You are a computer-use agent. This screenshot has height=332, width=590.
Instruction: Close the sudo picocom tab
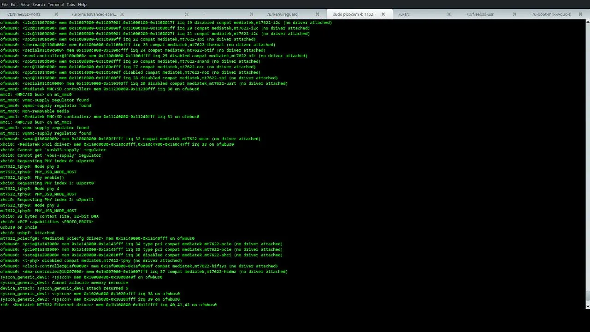[x=383, y=14]
